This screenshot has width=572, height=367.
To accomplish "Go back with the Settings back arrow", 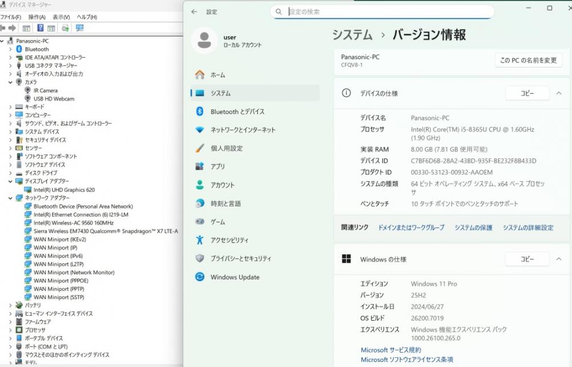I will coord(194,12).
